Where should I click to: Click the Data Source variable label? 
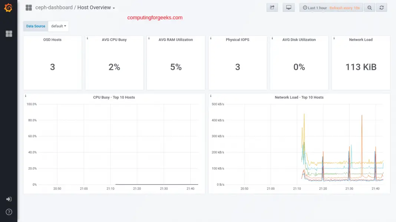[36, 26]
